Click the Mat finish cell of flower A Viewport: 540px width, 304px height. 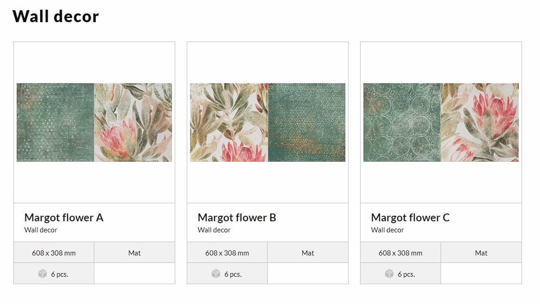135,253
